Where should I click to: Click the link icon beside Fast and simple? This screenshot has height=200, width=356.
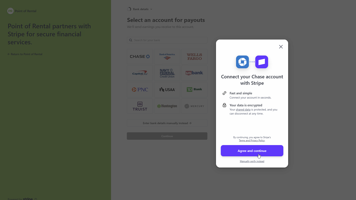point(224,93)
